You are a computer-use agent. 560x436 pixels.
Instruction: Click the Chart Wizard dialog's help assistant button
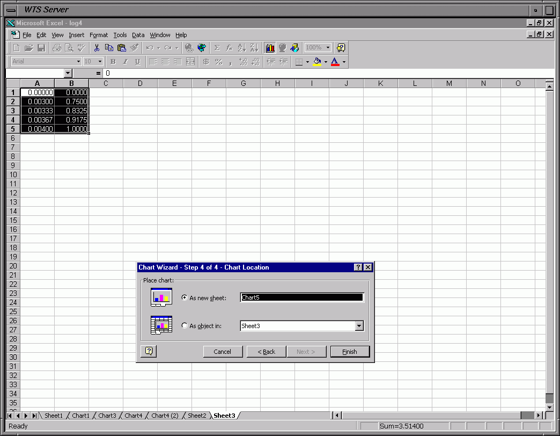(149, 351)
